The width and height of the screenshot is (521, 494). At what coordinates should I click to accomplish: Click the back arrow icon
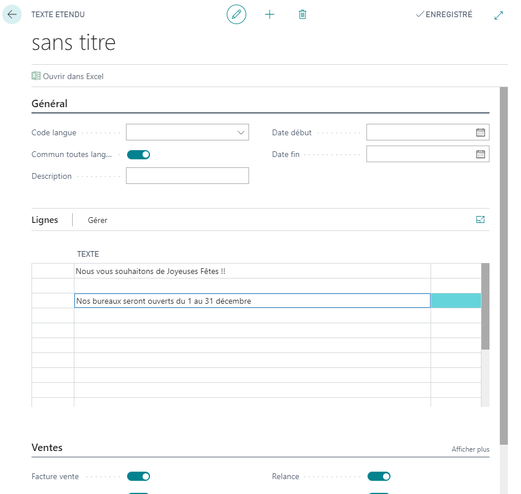pos(12,15)
